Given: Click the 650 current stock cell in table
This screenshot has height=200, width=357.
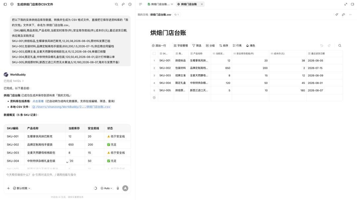Looking at the screenshot, I should [221, 68].
